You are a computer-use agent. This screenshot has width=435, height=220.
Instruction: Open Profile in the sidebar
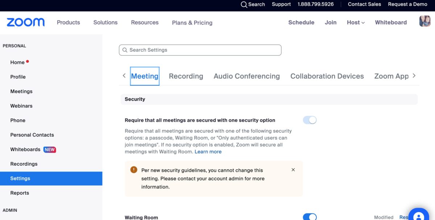tap(18, 77)
